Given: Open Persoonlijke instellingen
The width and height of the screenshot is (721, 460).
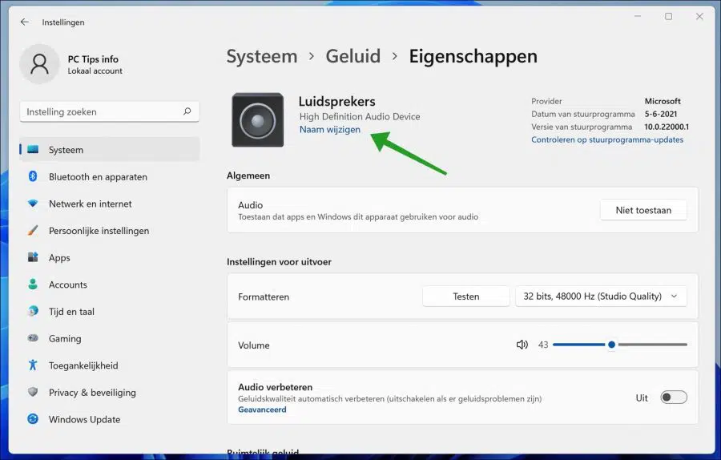Looking at the screenshot, I should (x=110, y=231).
